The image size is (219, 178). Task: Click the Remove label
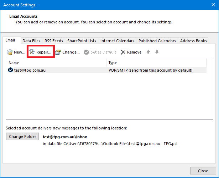pos(134,52)
